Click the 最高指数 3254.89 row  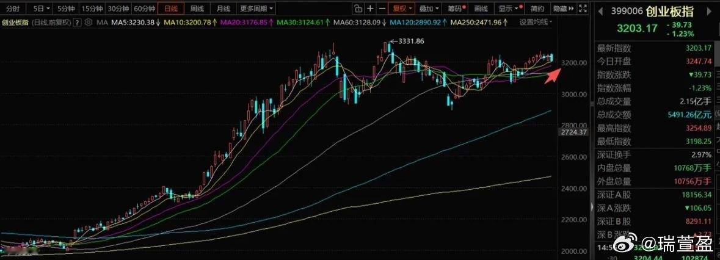[654, 128]
